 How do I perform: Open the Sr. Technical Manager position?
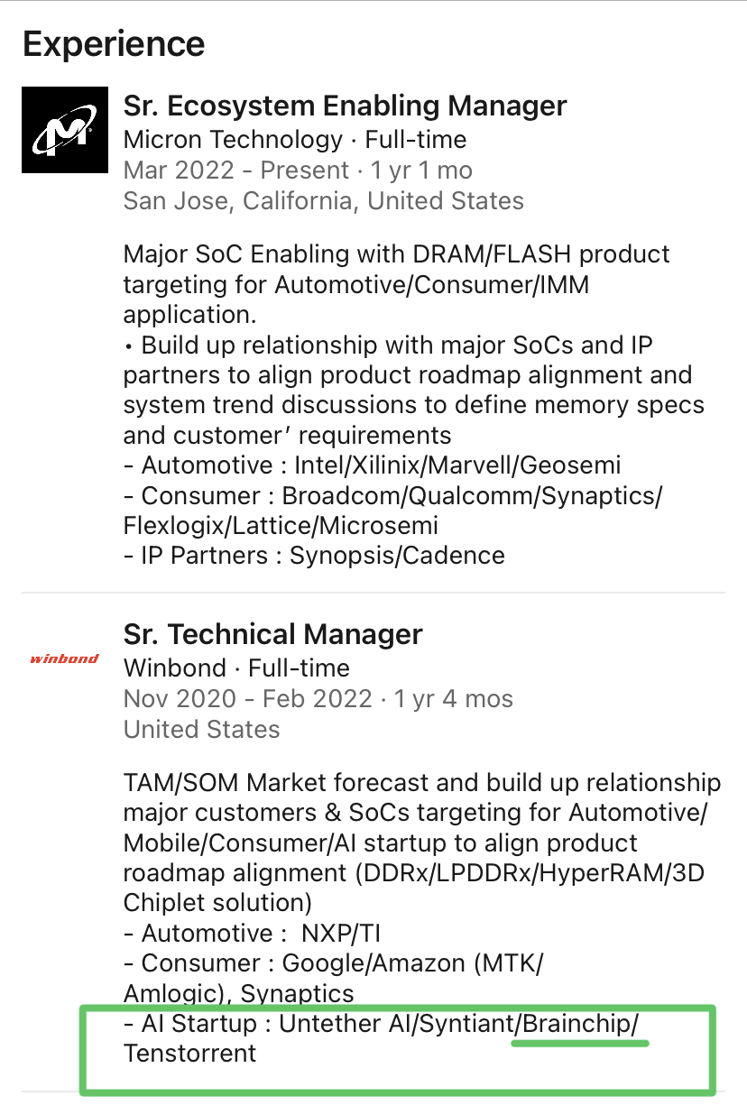(x=273, y=634)
